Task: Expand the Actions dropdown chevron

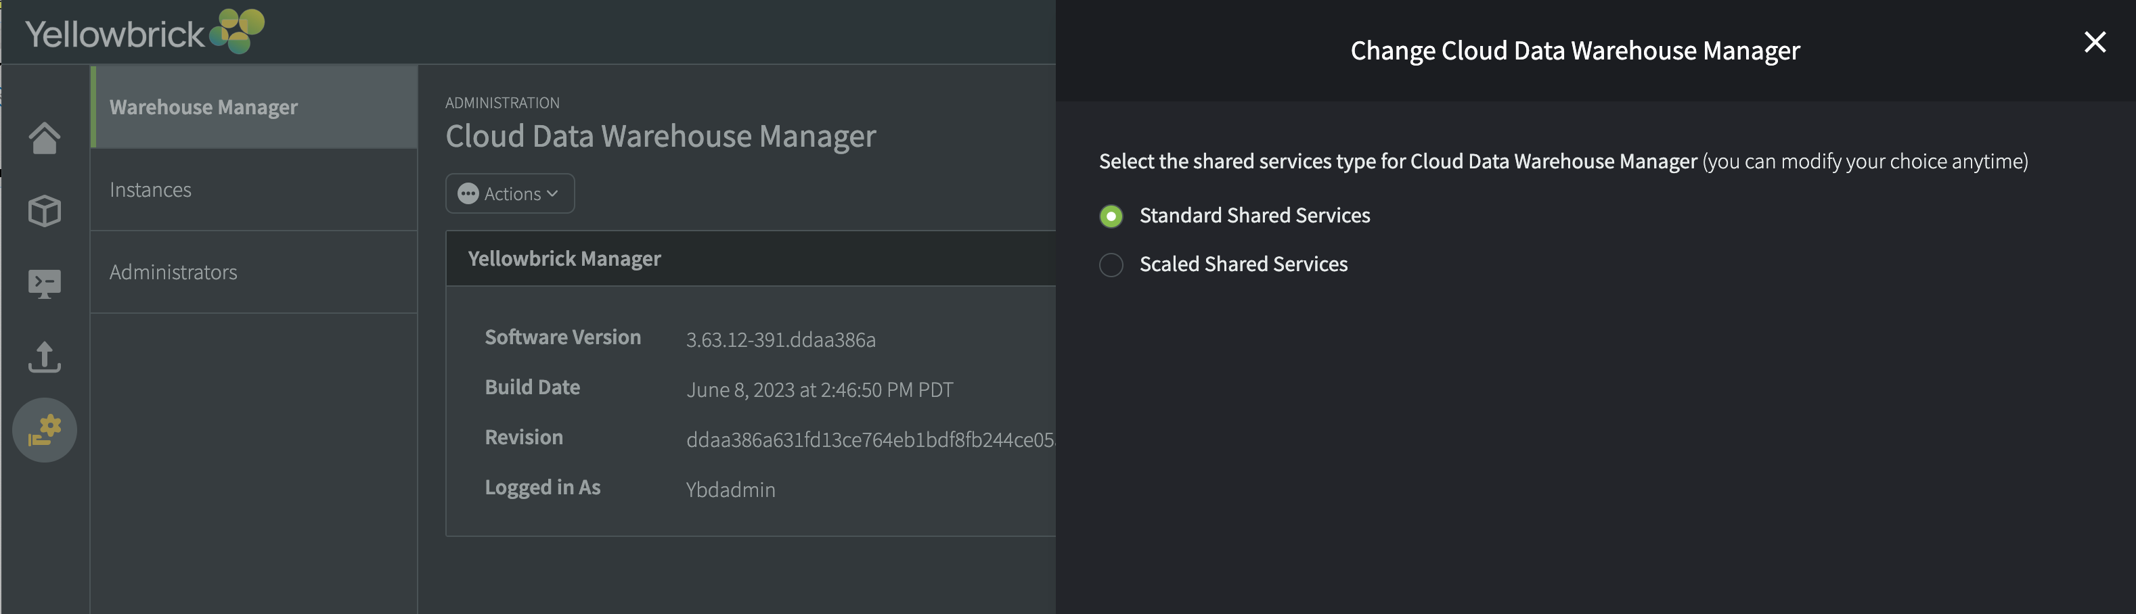Action: click(553, 194)
